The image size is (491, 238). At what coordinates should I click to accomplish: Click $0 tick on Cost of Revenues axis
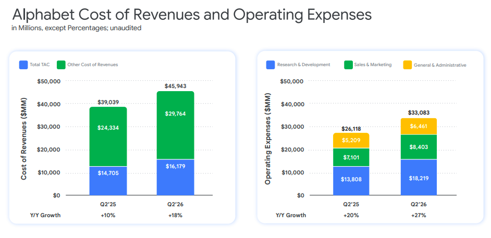point(56,195)
